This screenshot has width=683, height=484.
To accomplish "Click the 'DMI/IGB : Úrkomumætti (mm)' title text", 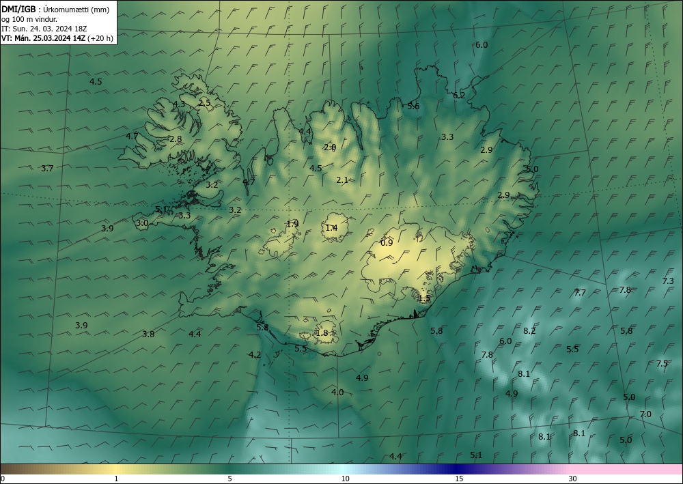I will (x=55, y=10).
